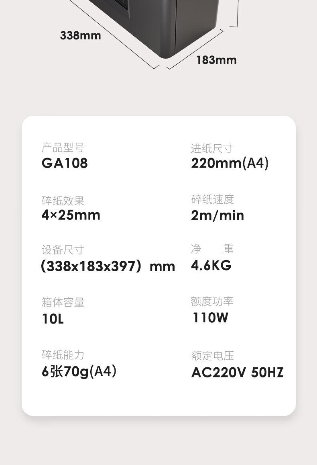The image size is (317, 465).
Task: Click the (338x183x397) mm dimensions text
Action: 108,266
